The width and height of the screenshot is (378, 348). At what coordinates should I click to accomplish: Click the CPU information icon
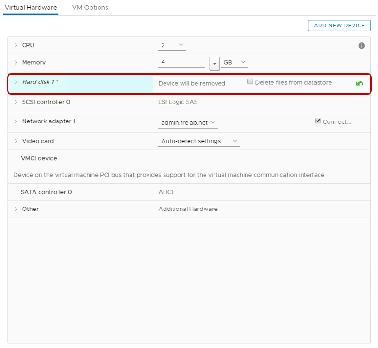pyautogui.click(x=361, y=45)
